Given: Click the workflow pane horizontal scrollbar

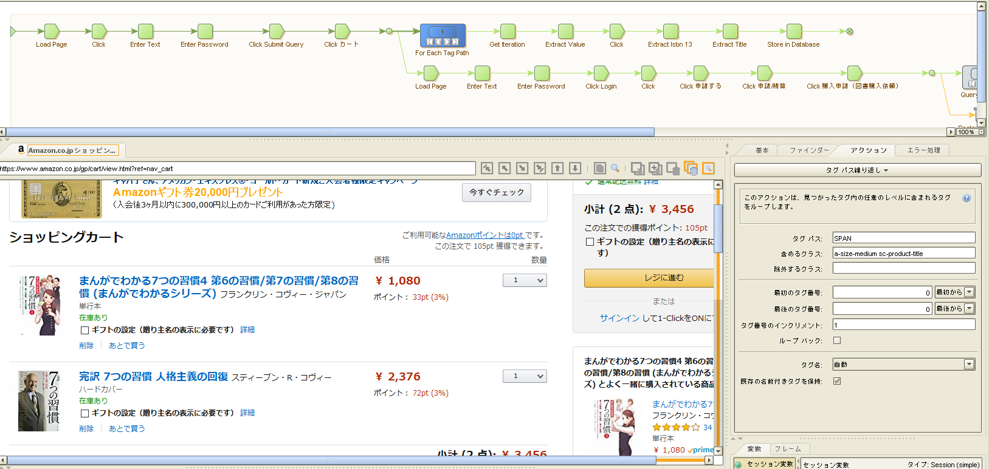Looking at the screenshot, I should pyautogui.click(x=330, y=132).
